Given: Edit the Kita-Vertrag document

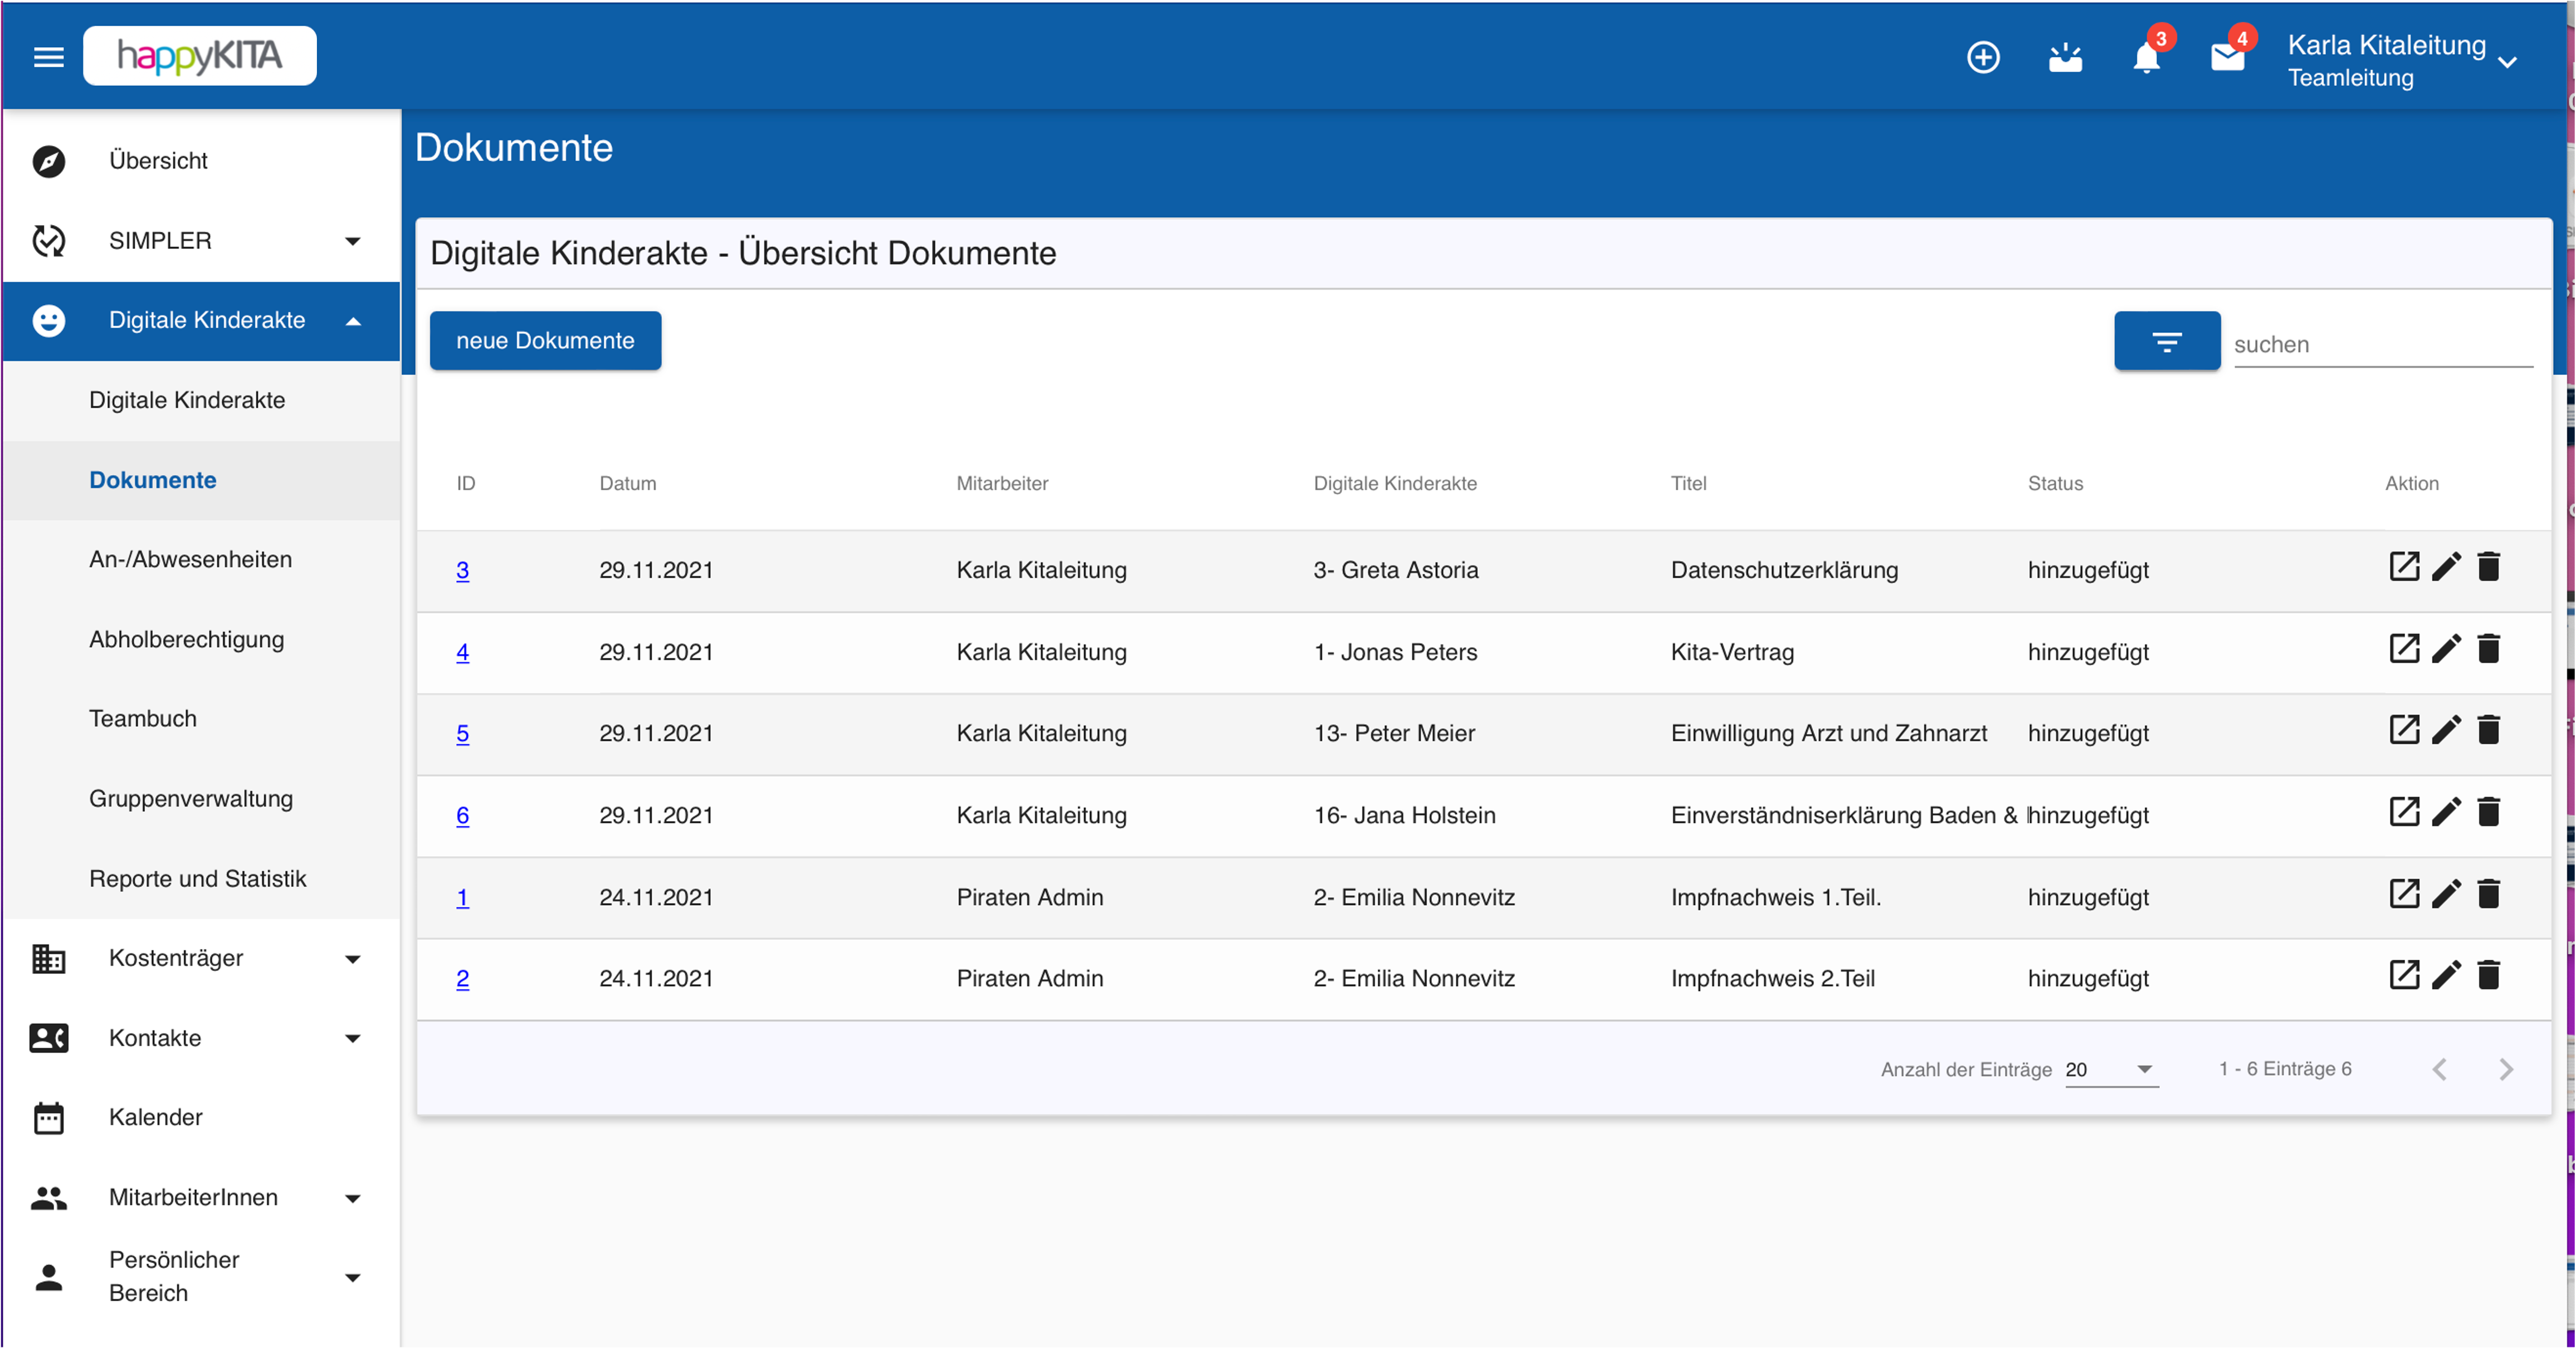Looking at the screenshot, I should [x=2446, y=649].
